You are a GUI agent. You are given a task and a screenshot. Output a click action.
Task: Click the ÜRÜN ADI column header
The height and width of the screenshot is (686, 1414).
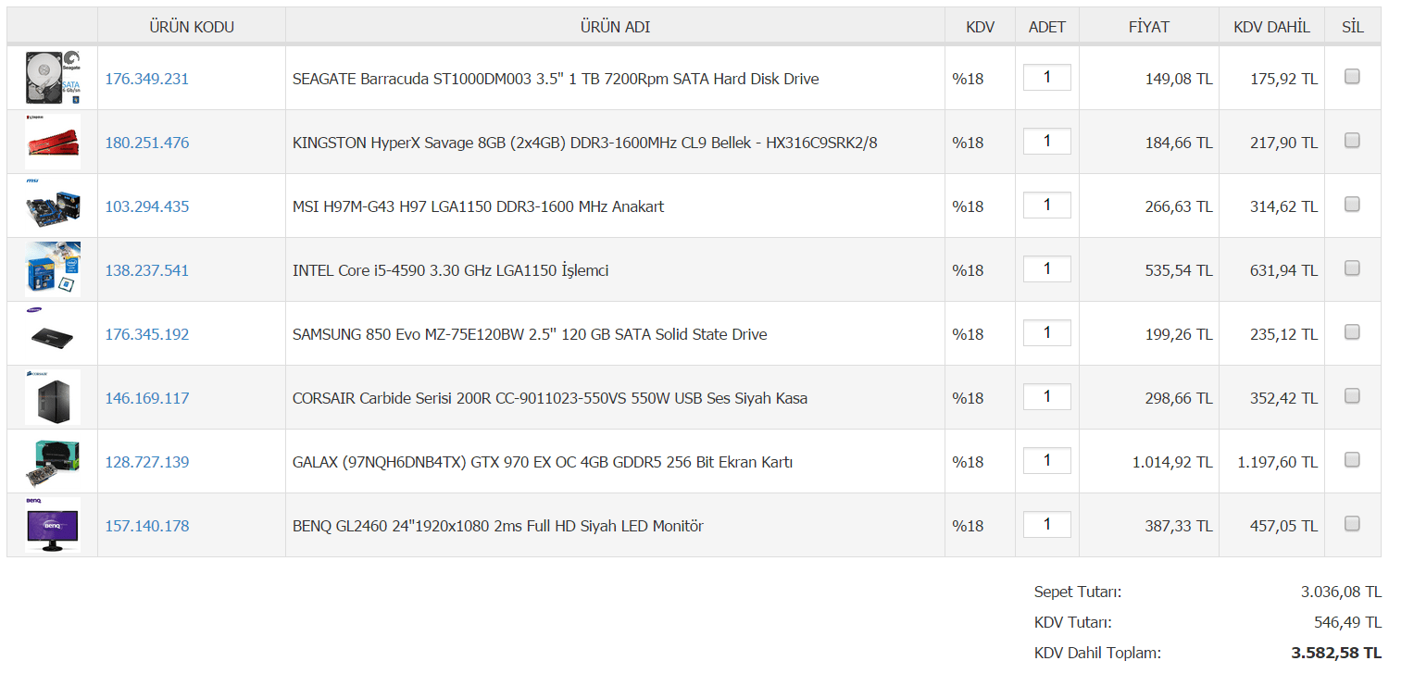tap(615, 27)
